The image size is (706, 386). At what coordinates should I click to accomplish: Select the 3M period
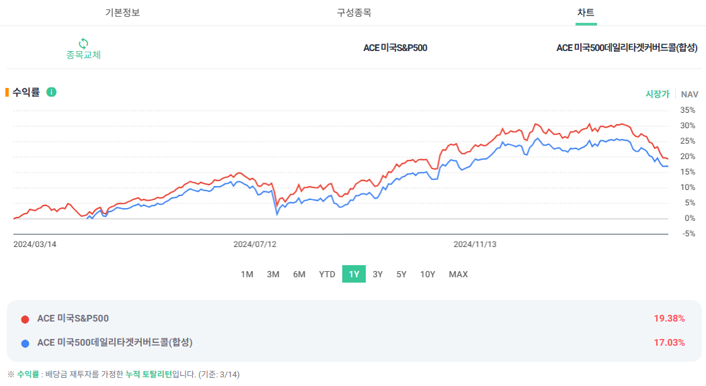point(273,274)
